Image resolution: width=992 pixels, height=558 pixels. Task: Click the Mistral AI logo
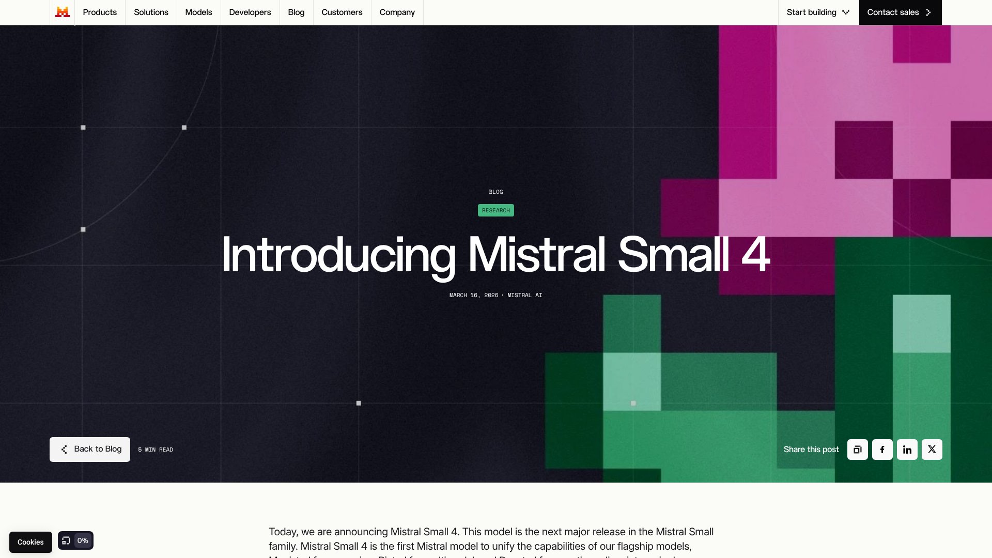pos(63,12)
